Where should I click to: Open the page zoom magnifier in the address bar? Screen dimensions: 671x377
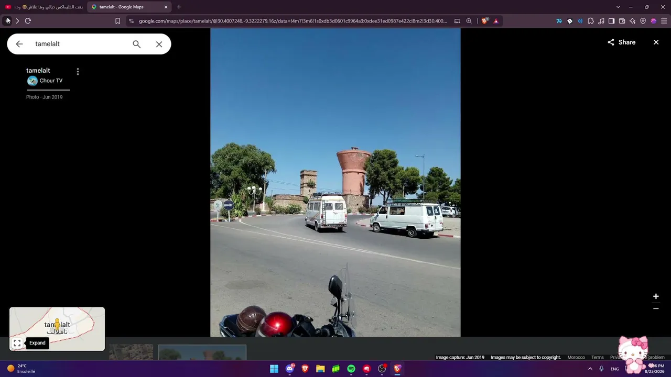tap(469, 21)
